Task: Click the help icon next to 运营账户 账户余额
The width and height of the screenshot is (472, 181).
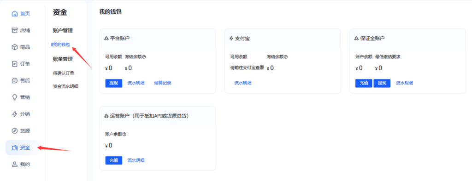Action: 124,135
